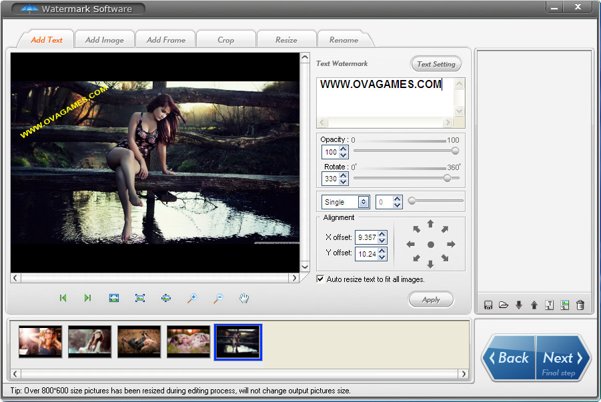Select the highlighted fifth thumbnail

point(238,342)
